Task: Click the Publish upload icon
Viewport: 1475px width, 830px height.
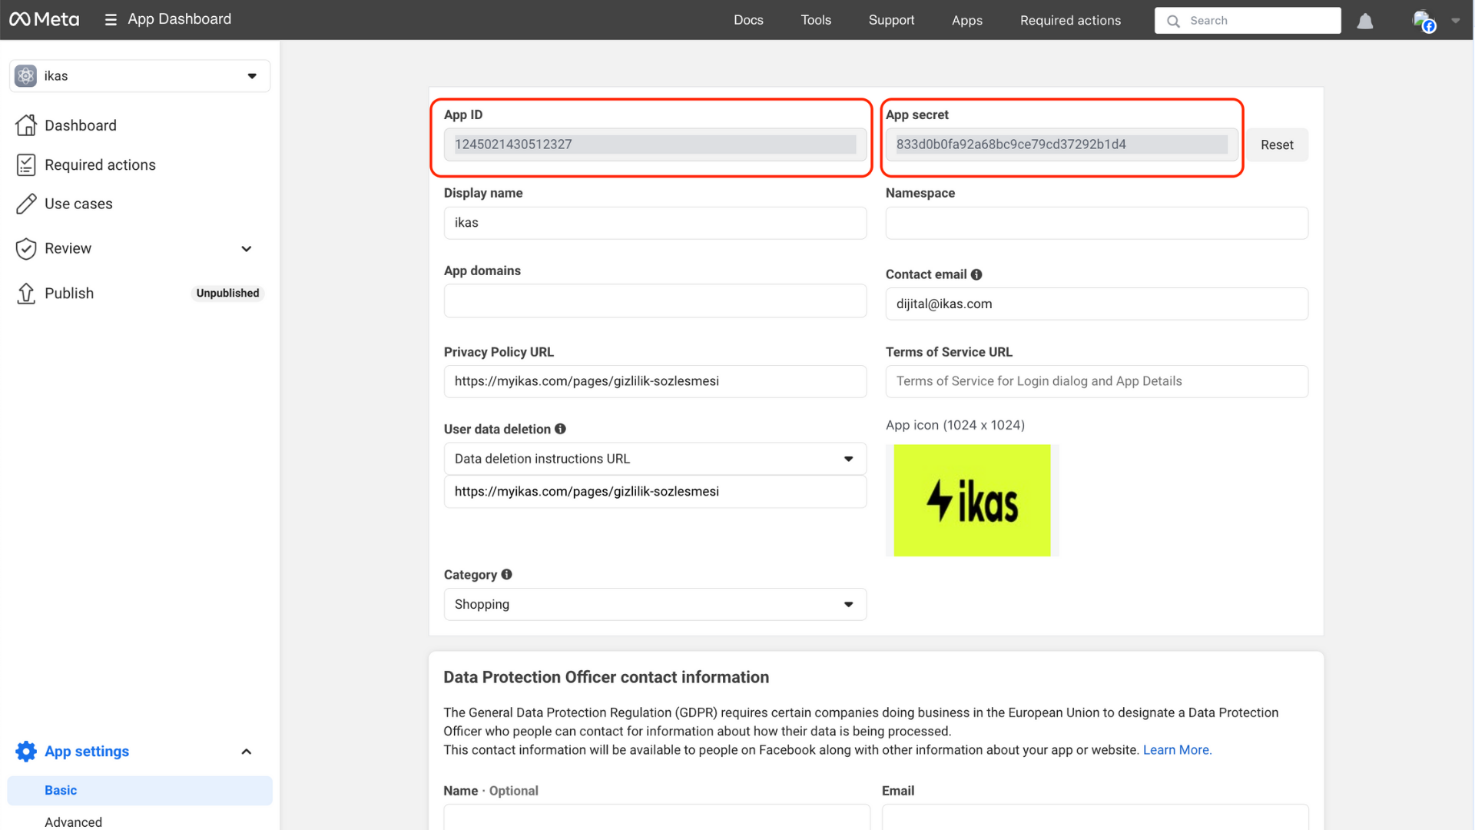Action: [x=26, y=293]
